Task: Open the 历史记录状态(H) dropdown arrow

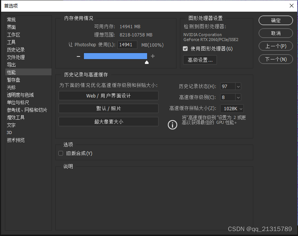Action: click(x=238, y=87)
